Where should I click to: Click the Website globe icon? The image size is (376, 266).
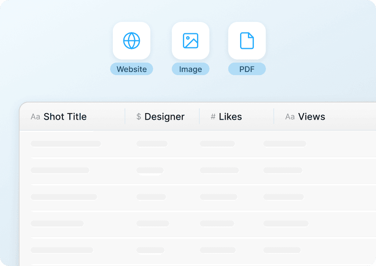click(x=132, y=41)
